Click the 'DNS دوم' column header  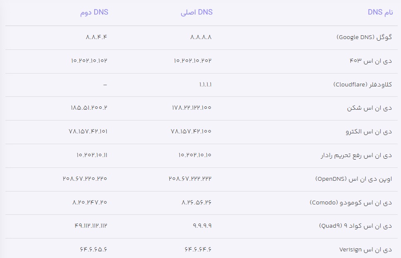point(94,12)
